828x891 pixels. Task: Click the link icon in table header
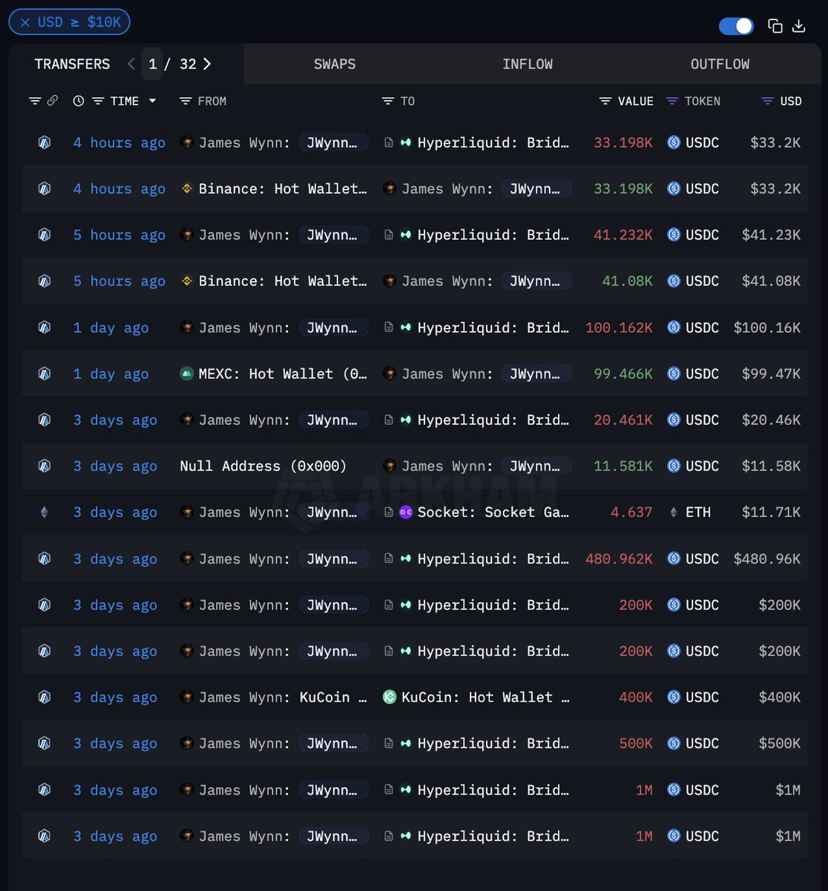(x=52, y=100)
